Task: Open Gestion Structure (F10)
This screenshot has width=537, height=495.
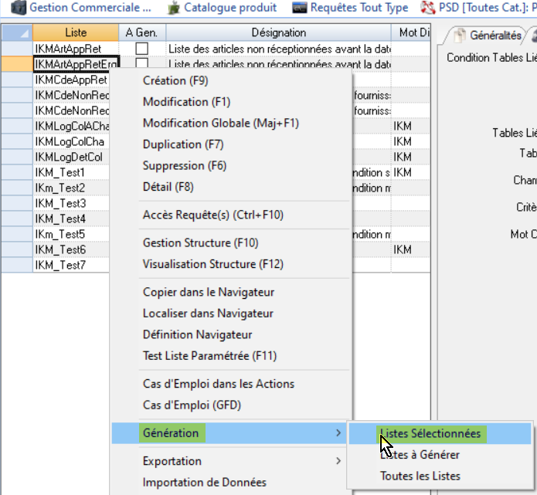Action: pos(200,243)
